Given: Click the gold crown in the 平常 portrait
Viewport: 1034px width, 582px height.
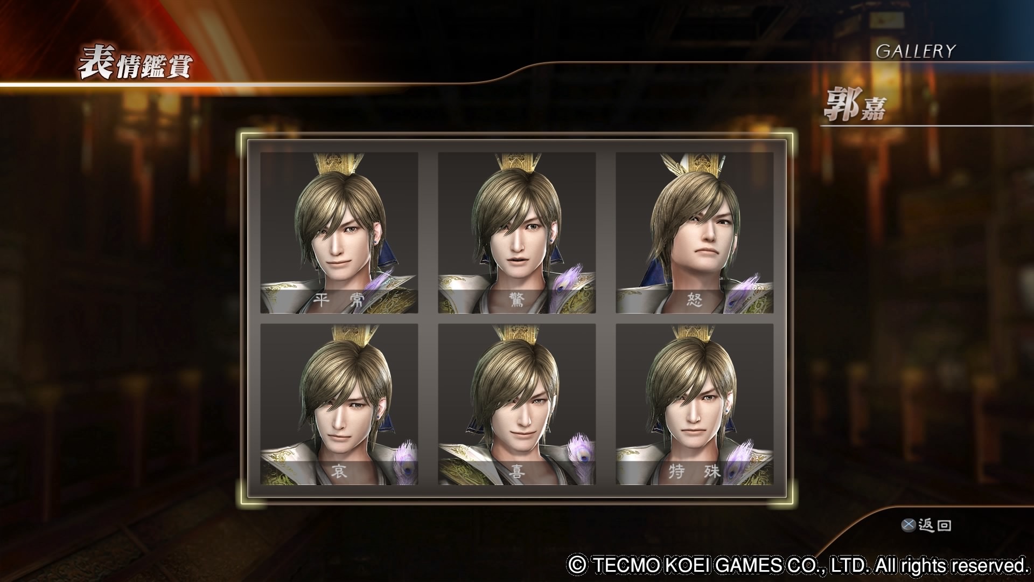Looking at the screenshot, I should pos(339,165).
